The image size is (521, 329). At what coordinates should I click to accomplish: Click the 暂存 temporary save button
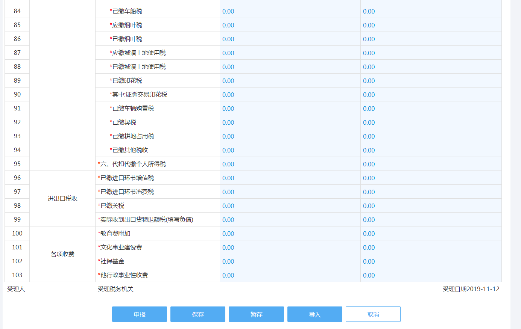pyautogui.click(x=256, y=314)
